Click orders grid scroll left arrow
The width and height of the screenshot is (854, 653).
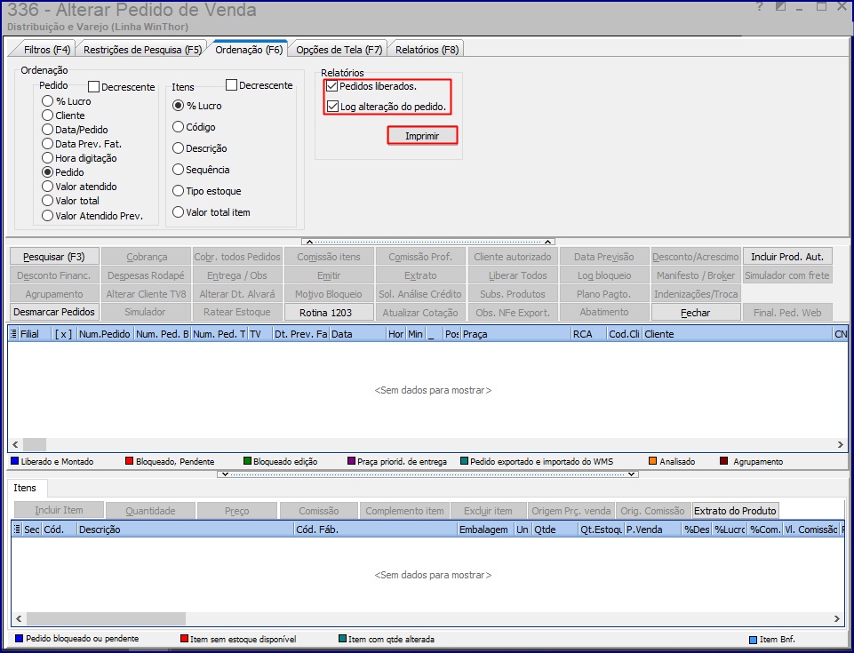[x=15, y=444]
